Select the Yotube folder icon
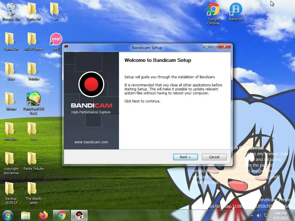 click(33, 71)
